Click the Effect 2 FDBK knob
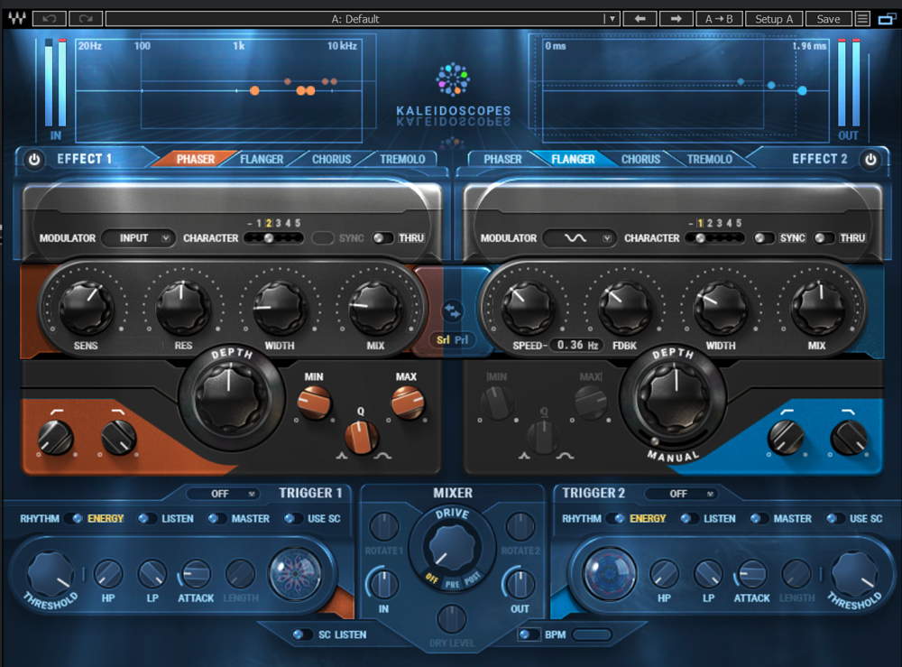The width and height of the screenshot is (902, 667). pyautogui.click(x=625, y=307)
